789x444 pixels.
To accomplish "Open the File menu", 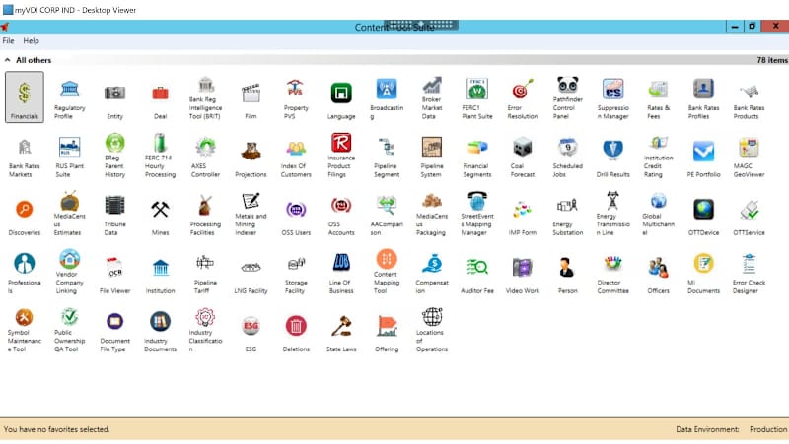I will coord(8,41).
